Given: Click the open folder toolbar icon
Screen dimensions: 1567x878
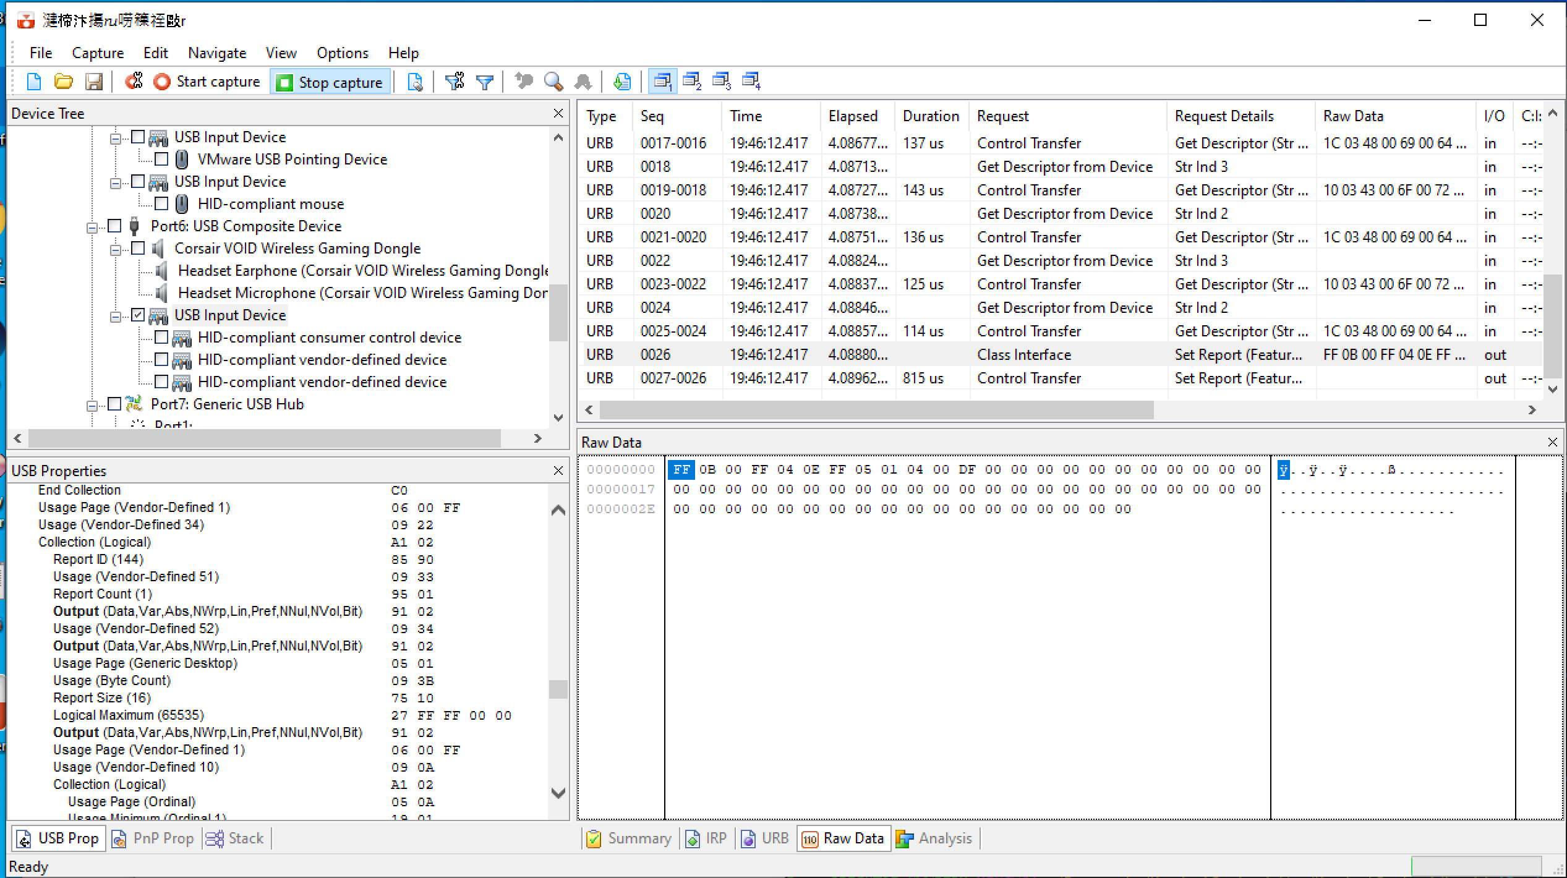Looking at the screenshot, I should pos(64,82).
